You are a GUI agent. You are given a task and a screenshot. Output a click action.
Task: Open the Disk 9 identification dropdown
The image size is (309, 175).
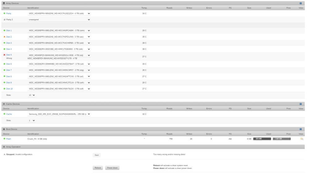point(59,83)
